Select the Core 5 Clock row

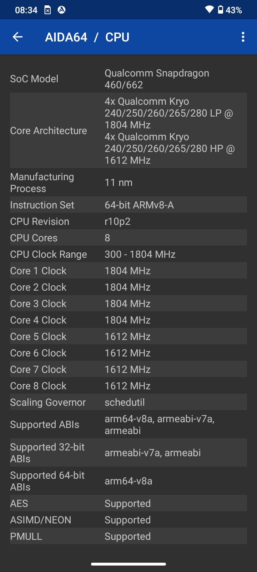128,336
